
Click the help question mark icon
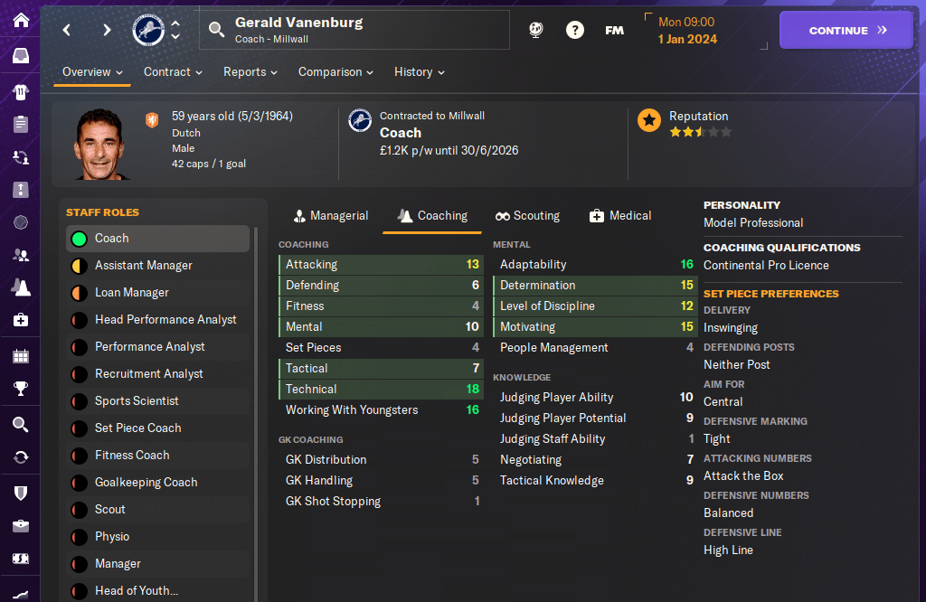(x=575, y=30)
